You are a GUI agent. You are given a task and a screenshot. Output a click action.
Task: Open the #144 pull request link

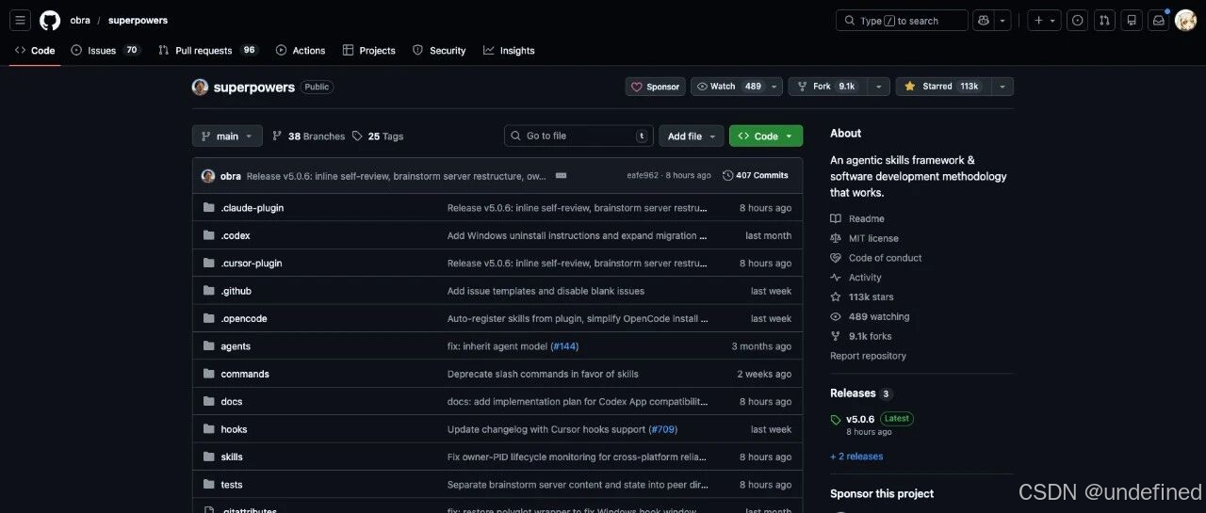565,346
